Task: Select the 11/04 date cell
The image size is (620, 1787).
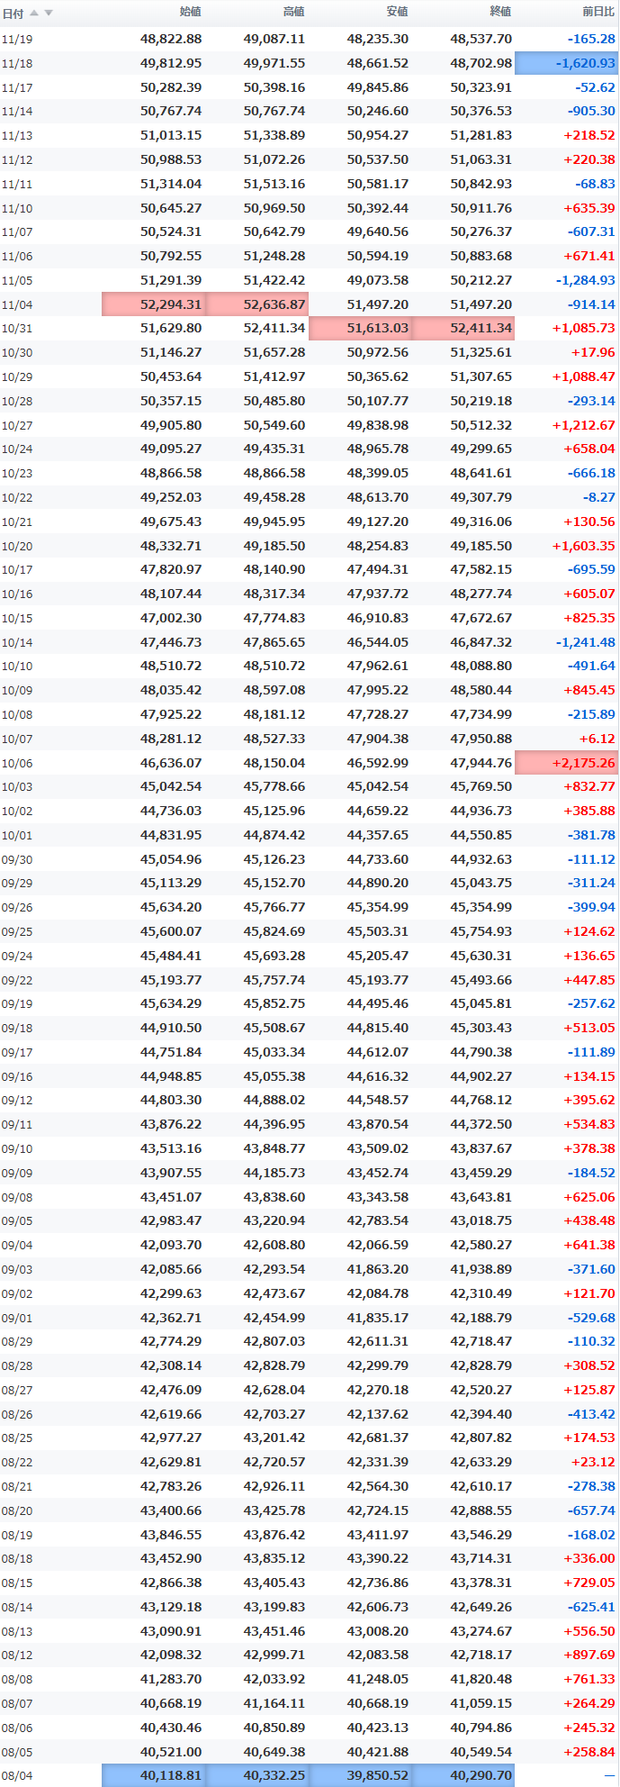Action: (x=17, y=304)
